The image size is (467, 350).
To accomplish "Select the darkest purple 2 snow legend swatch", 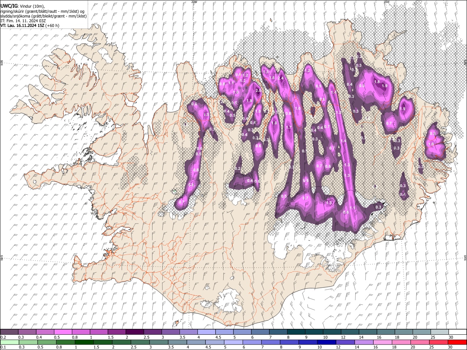I will (135, 332).
